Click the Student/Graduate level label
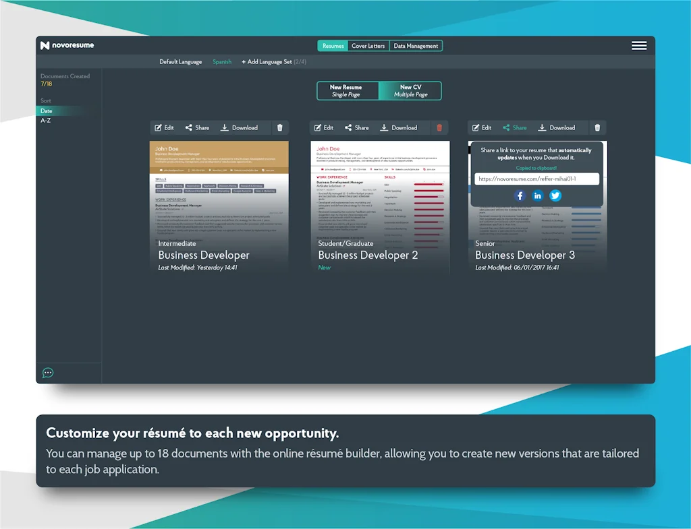Viewport: 691px width, 529px height. [345, 243]
